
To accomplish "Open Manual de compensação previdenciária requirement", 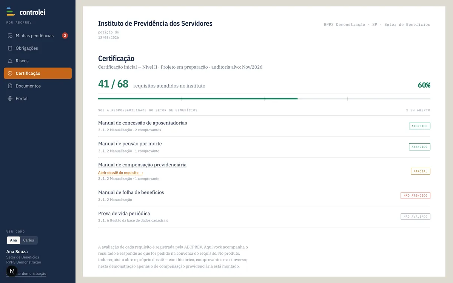I will coord(142,165).
